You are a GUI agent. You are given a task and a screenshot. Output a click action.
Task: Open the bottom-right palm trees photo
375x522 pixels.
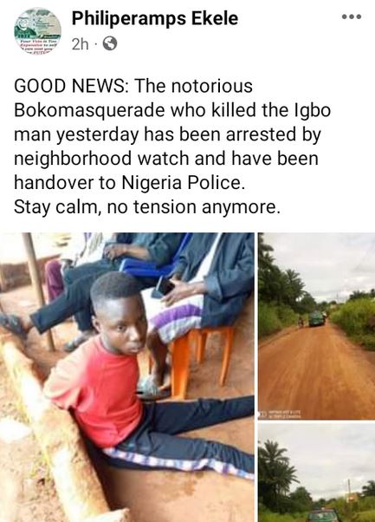[x=316, y=473]
